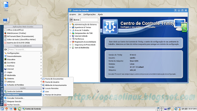Open Editor de texto (LibreOffice Writer)
197x111 pixels.
coord(23,39)
